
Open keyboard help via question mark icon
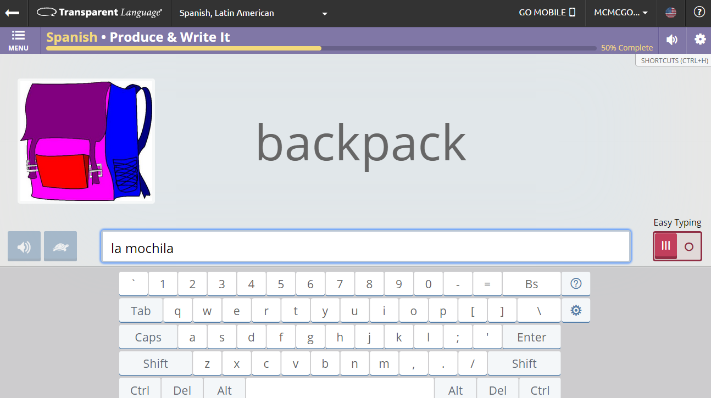(576, 284)
